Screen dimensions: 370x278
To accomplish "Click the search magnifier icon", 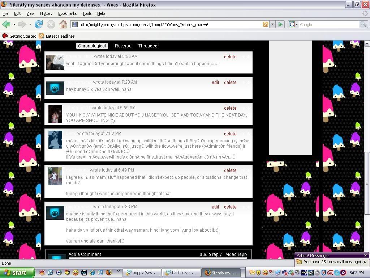I will coord(363,25).
